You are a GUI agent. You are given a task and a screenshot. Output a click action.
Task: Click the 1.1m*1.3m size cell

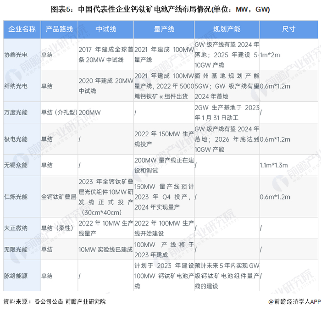tap(274, 165)
